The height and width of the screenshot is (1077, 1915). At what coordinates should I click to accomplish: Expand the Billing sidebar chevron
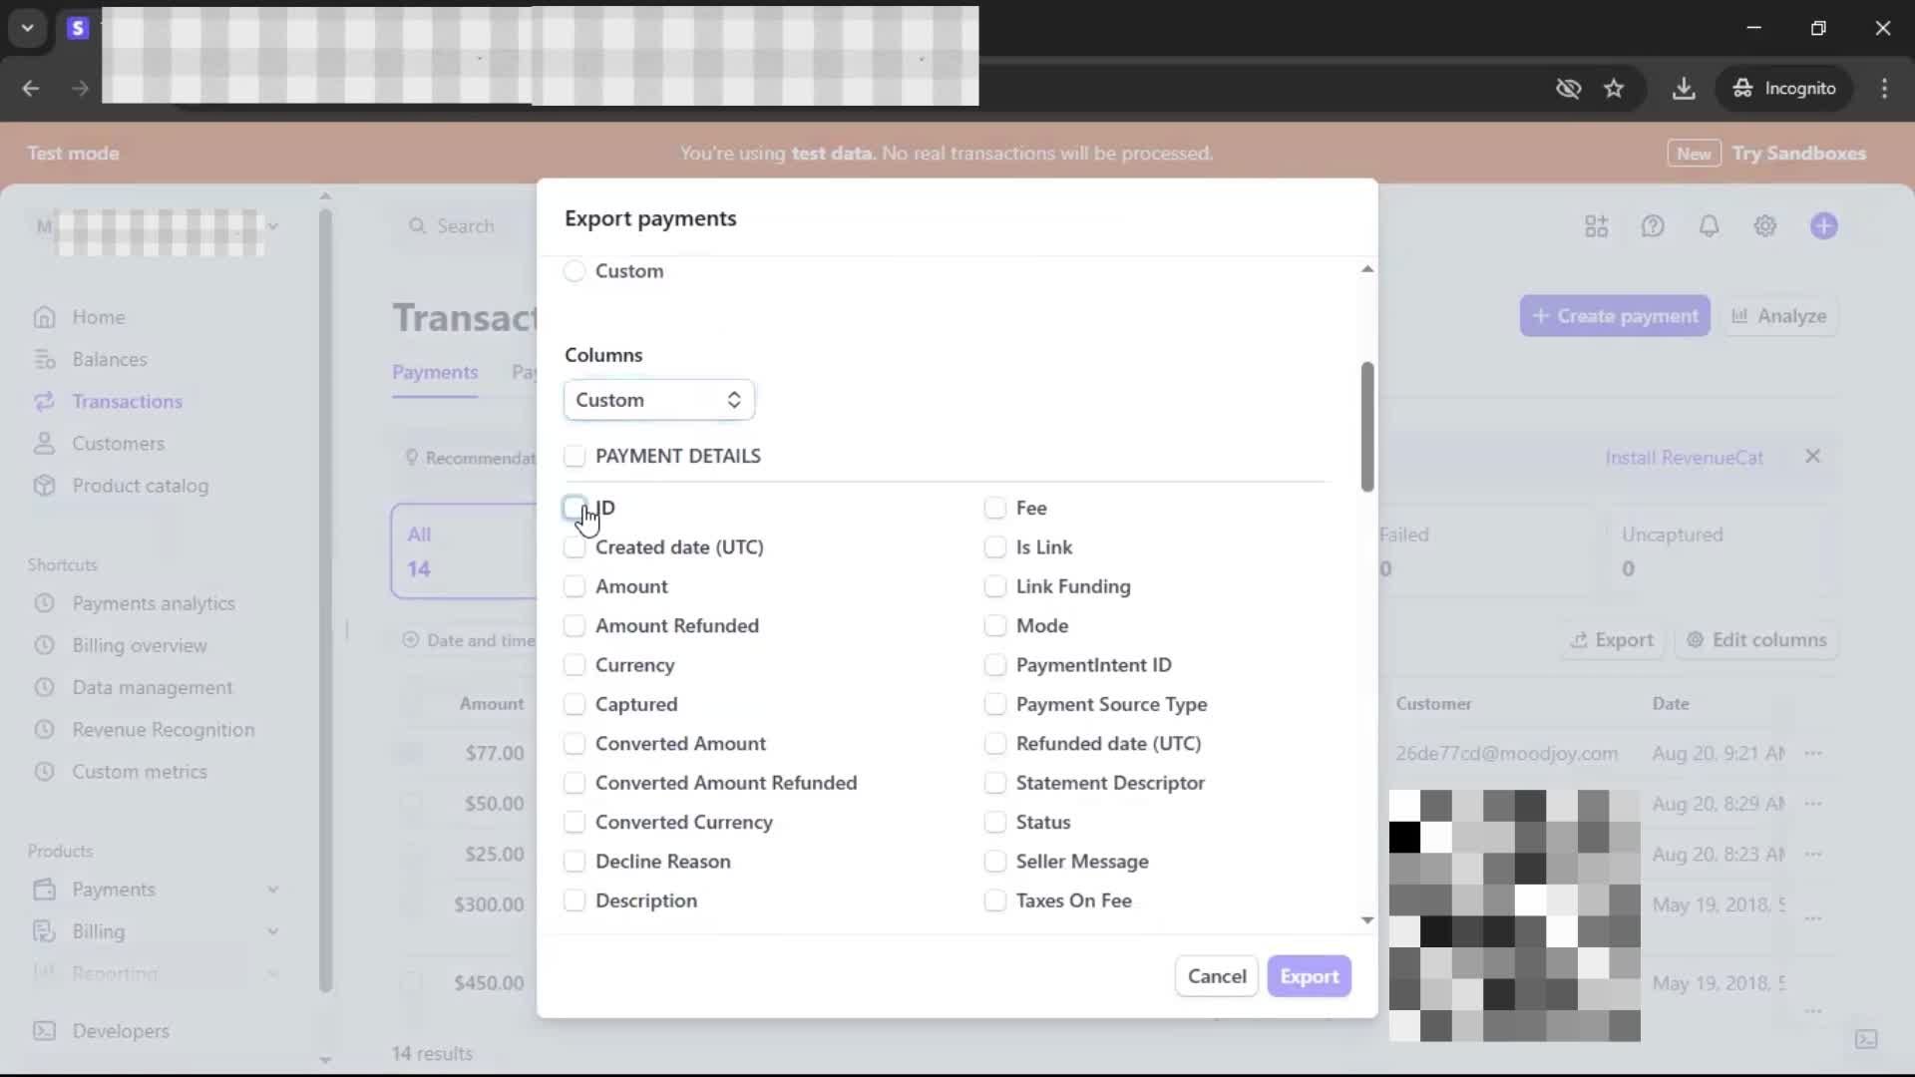272,931
